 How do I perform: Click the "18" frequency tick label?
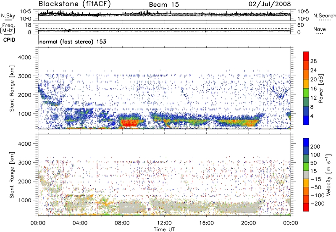point(28,25)
